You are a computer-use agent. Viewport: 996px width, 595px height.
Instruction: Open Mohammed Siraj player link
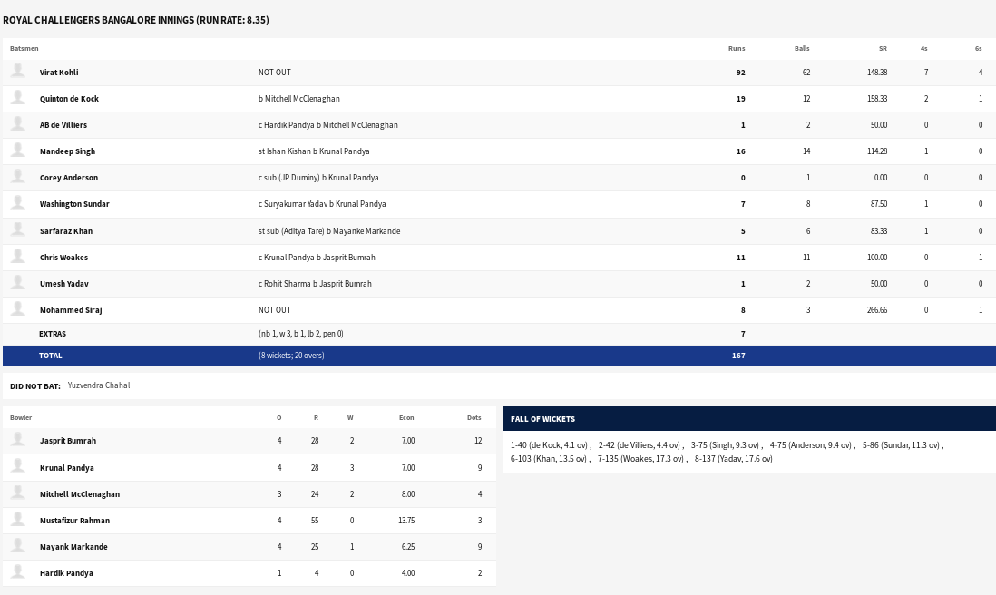(x=71, y=310)
